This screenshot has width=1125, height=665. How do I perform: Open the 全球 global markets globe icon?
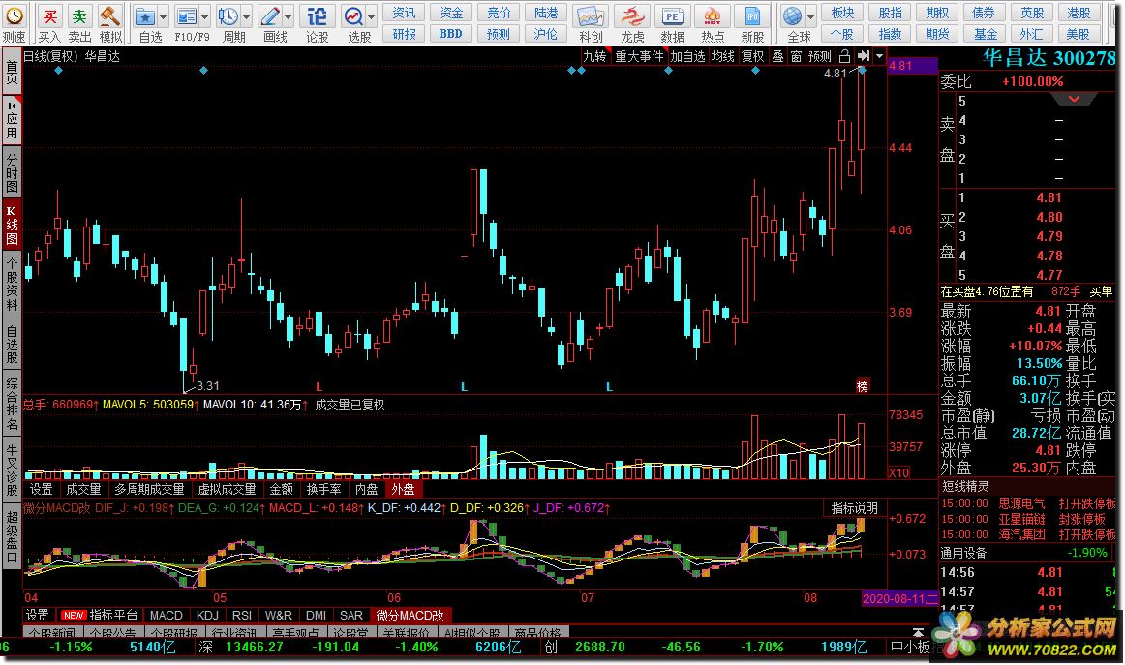tap(793, 15)
